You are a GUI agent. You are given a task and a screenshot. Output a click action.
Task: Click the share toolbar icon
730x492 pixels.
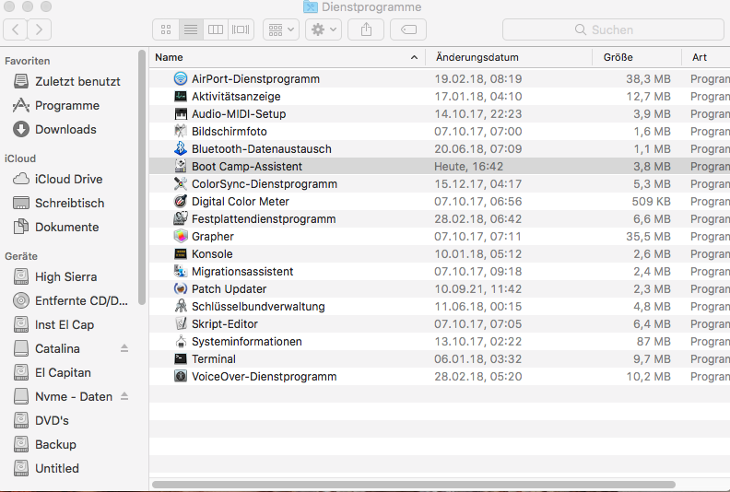click(366, 29)
